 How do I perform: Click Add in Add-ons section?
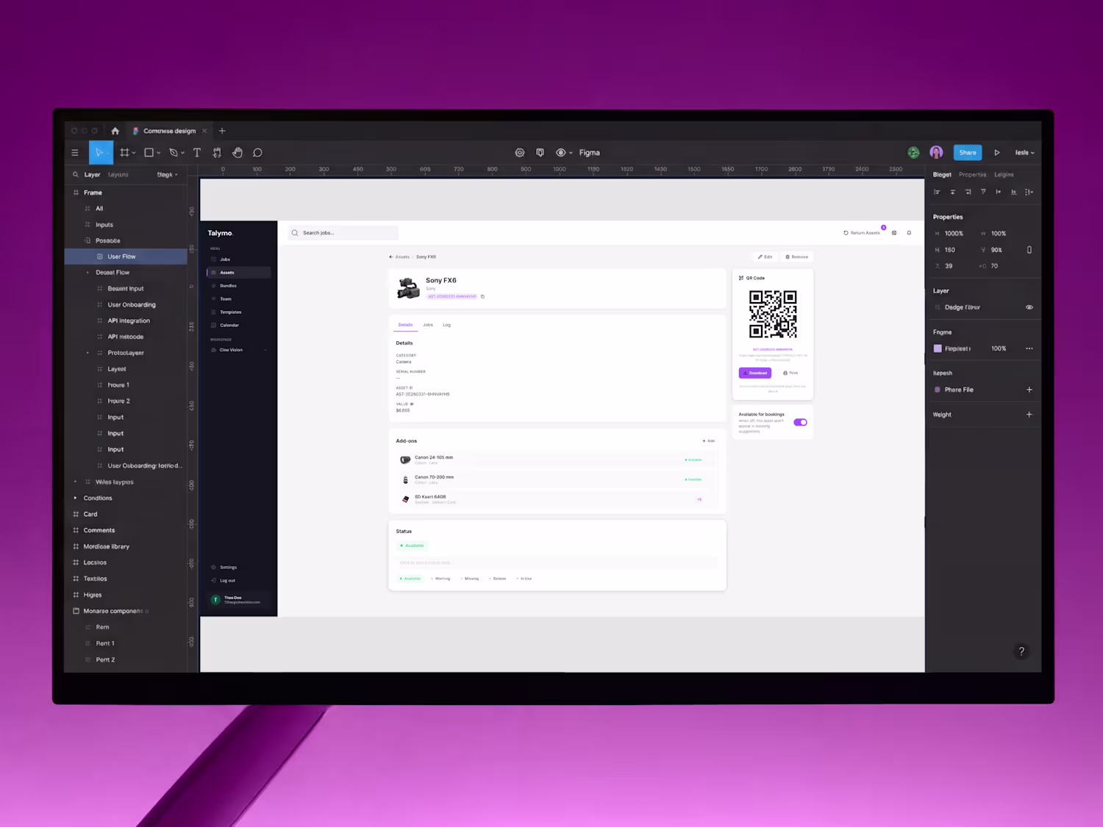(708, 441)
